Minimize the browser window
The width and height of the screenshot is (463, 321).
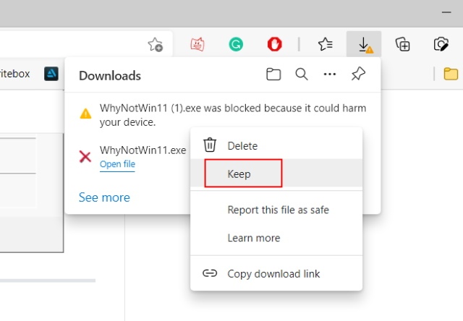tap(446, 12)
